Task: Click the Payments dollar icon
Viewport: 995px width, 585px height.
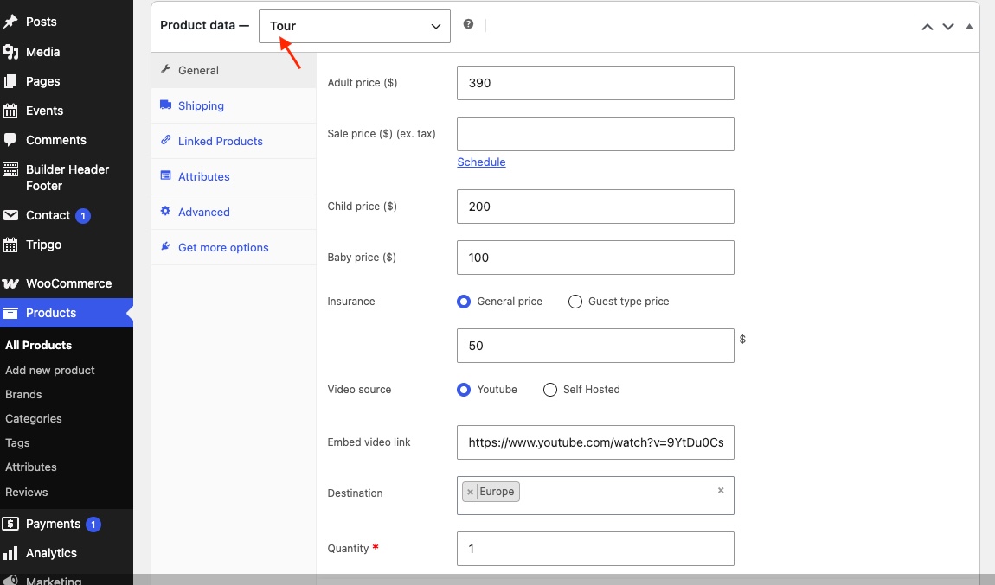Action: coord(10,524)
